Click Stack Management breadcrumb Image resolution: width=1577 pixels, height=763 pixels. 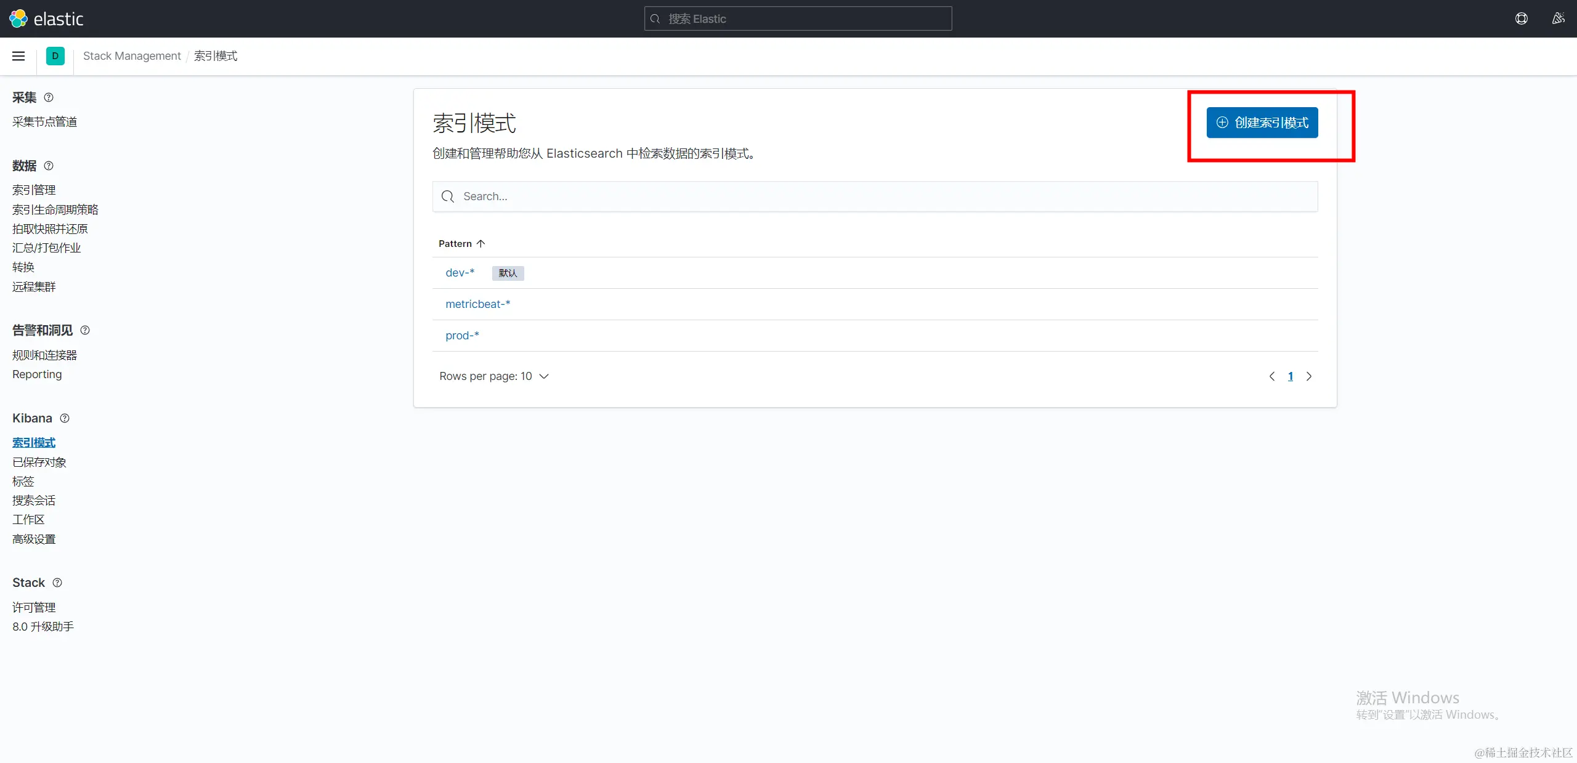(132, 56)
